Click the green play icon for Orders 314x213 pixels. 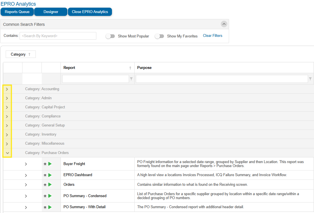pos(50,184)
